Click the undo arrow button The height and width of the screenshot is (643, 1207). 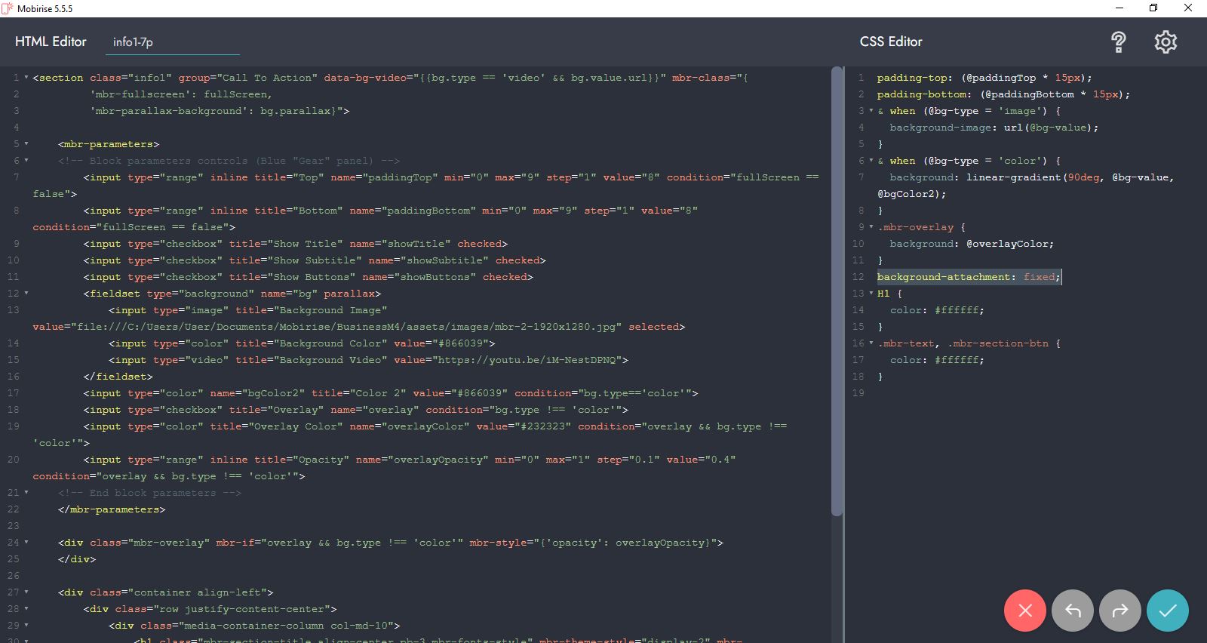[1073, 611]
